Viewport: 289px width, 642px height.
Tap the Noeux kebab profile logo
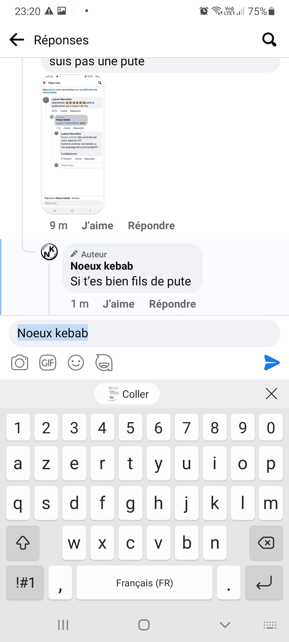pos(49,252)
